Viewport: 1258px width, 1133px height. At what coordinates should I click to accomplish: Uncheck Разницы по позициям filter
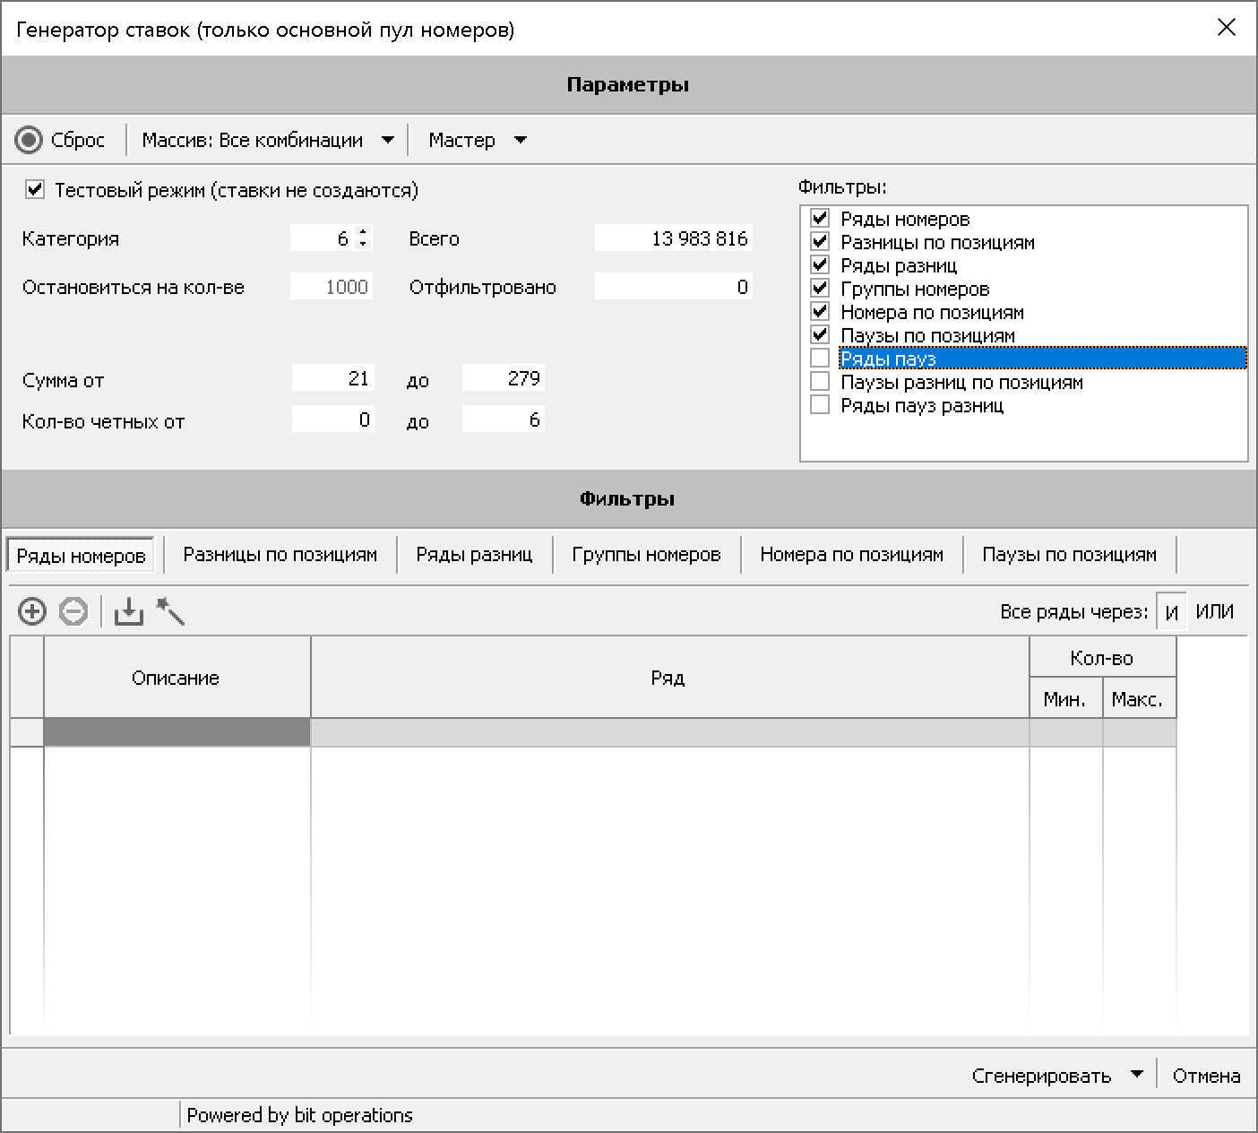(x=820, y=241)
